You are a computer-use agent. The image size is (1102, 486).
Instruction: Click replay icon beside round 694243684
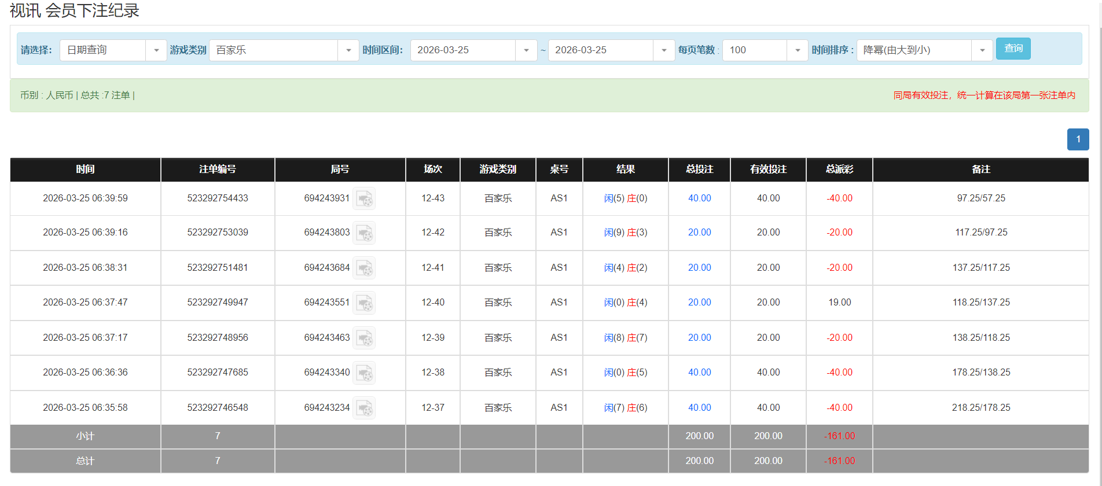coord(364,268)
